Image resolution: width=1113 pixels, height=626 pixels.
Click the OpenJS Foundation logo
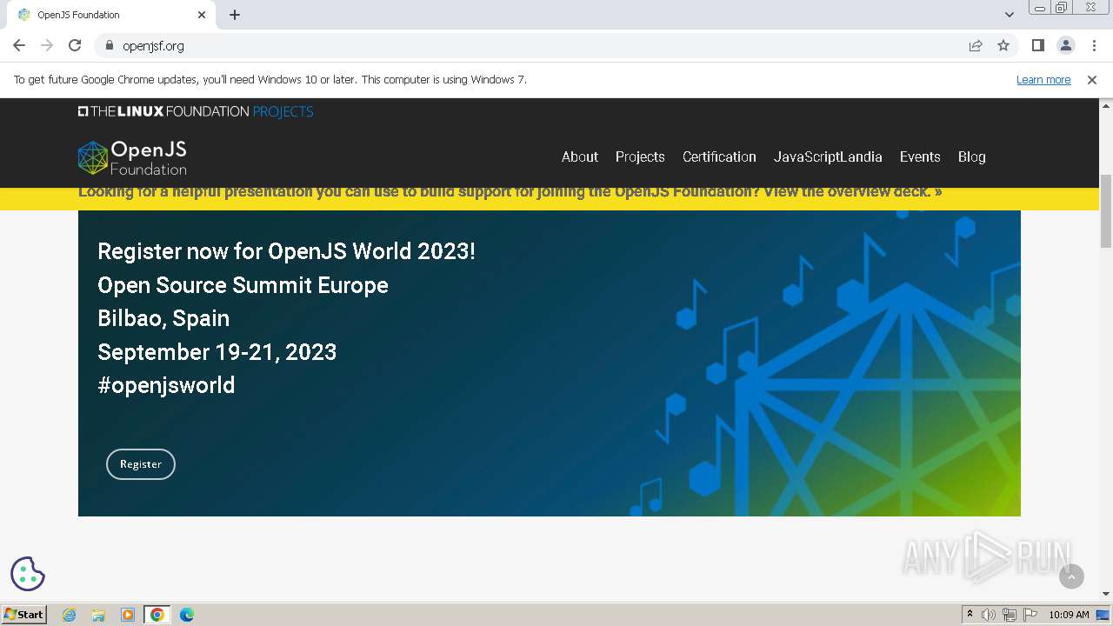[132, 157]
